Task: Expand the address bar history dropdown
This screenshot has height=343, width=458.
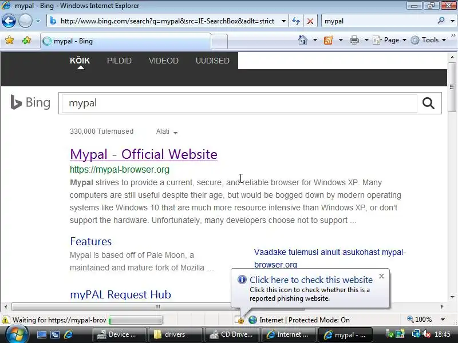Action: pos(283,21)
